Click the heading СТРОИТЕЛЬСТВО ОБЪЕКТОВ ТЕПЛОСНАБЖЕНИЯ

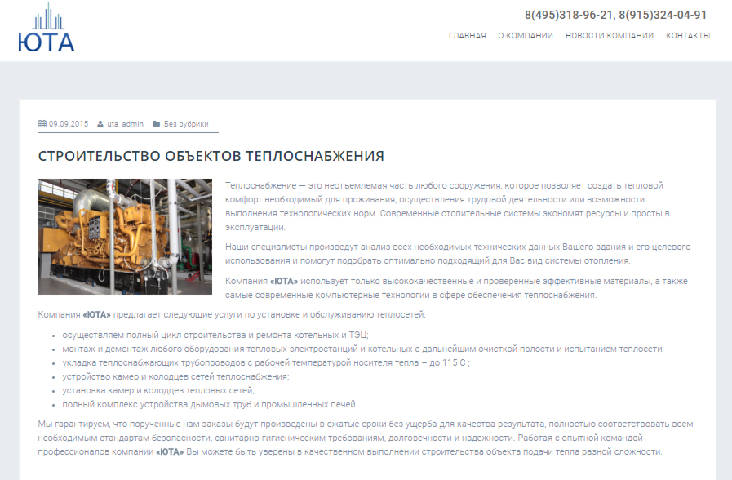click(211, 156)
